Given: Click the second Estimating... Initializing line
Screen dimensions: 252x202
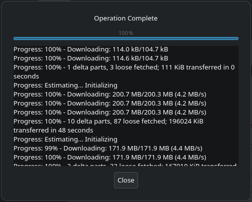Looking at the screenshot, I should tap(65, 139).
